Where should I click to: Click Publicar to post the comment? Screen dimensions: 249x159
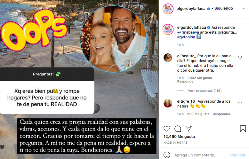(238, 155)
